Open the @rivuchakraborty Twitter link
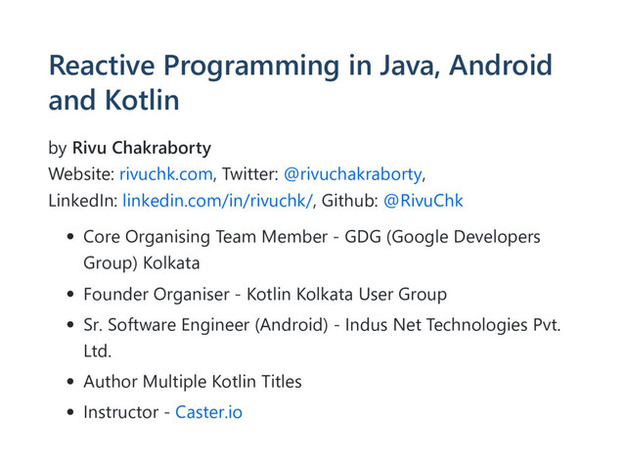 tap(353, 174)
